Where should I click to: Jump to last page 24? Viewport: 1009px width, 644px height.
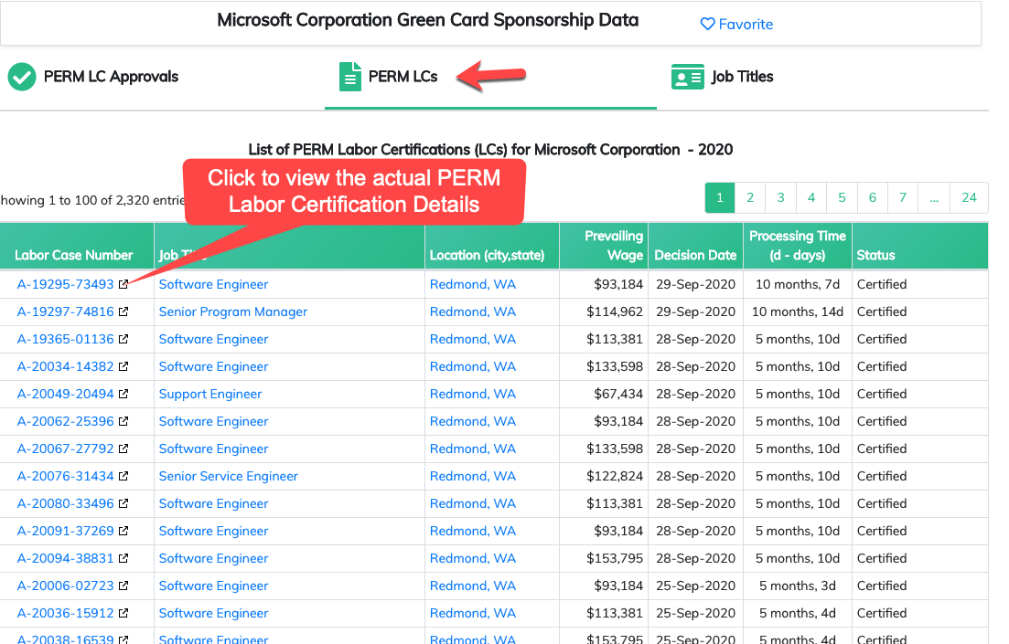(x=969, y=198)
